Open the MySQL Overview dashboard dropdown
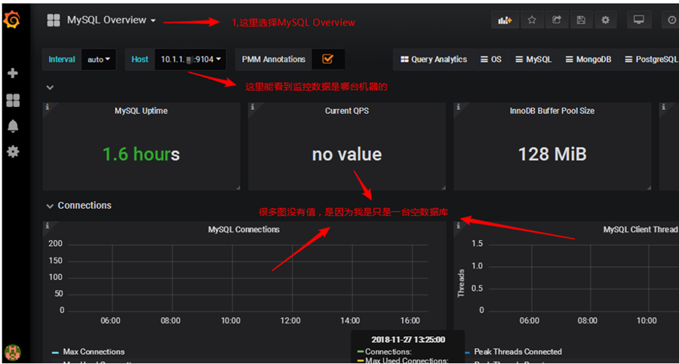 [x=112, y=20]
